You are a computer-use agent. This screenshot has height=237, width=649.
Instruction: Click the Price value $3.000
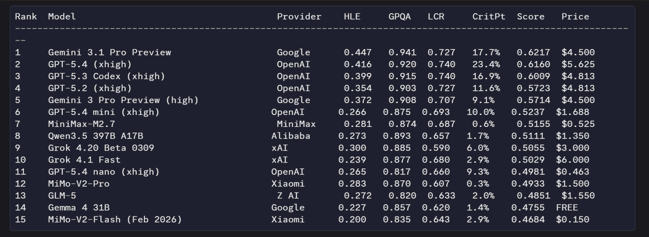point(573,148)
